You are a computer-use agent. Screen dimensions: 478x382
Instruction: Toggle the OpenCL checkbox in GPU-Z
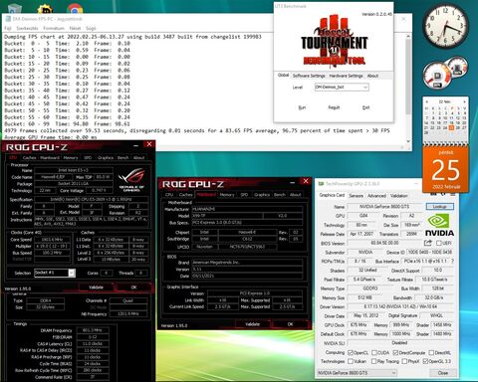coord(351,352)
